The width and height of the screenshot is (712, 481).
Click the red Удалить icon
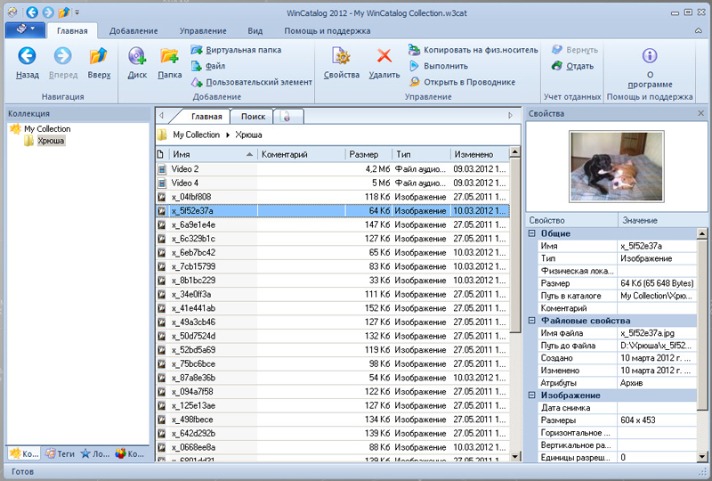point(384,57)
